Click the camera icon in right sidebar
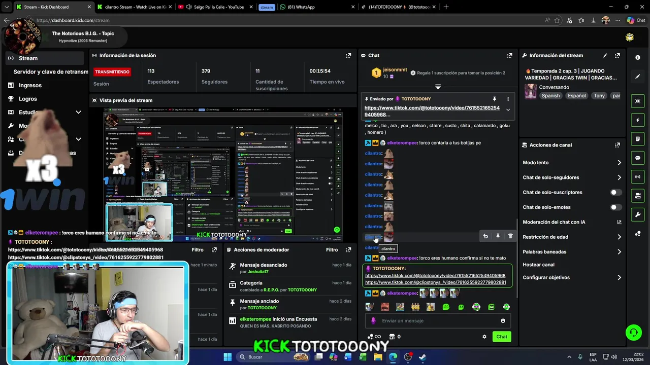The width and height of the screenshot is (650, 365). coord(638,196)
